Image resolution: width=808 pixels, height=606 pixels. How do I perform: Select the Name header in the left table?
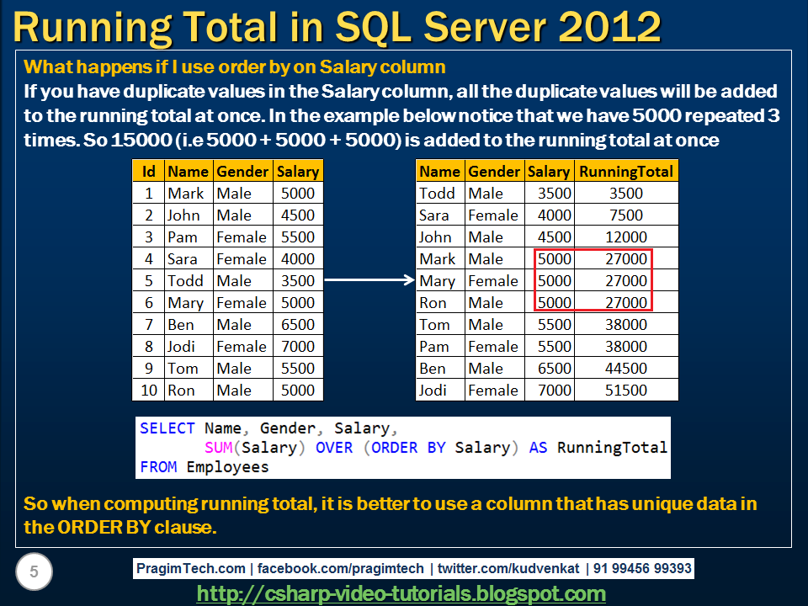pos(188,171)
